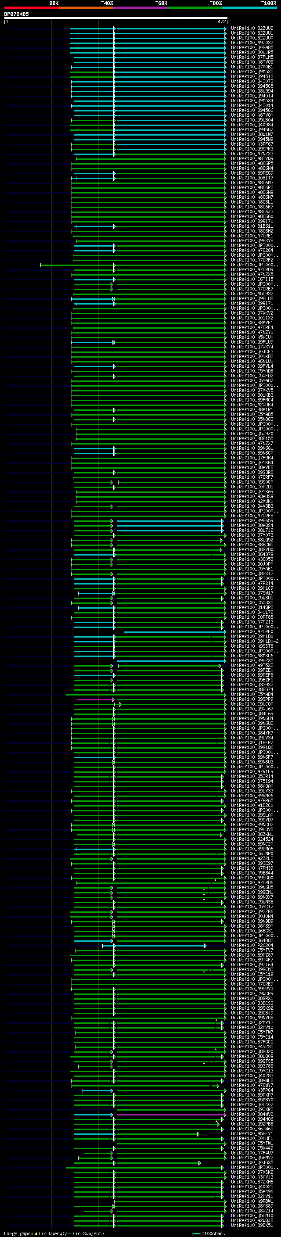The image size is (281, 1237).
Task: Click hit UniRef100_B8LQ52
Action: point(252,540)
